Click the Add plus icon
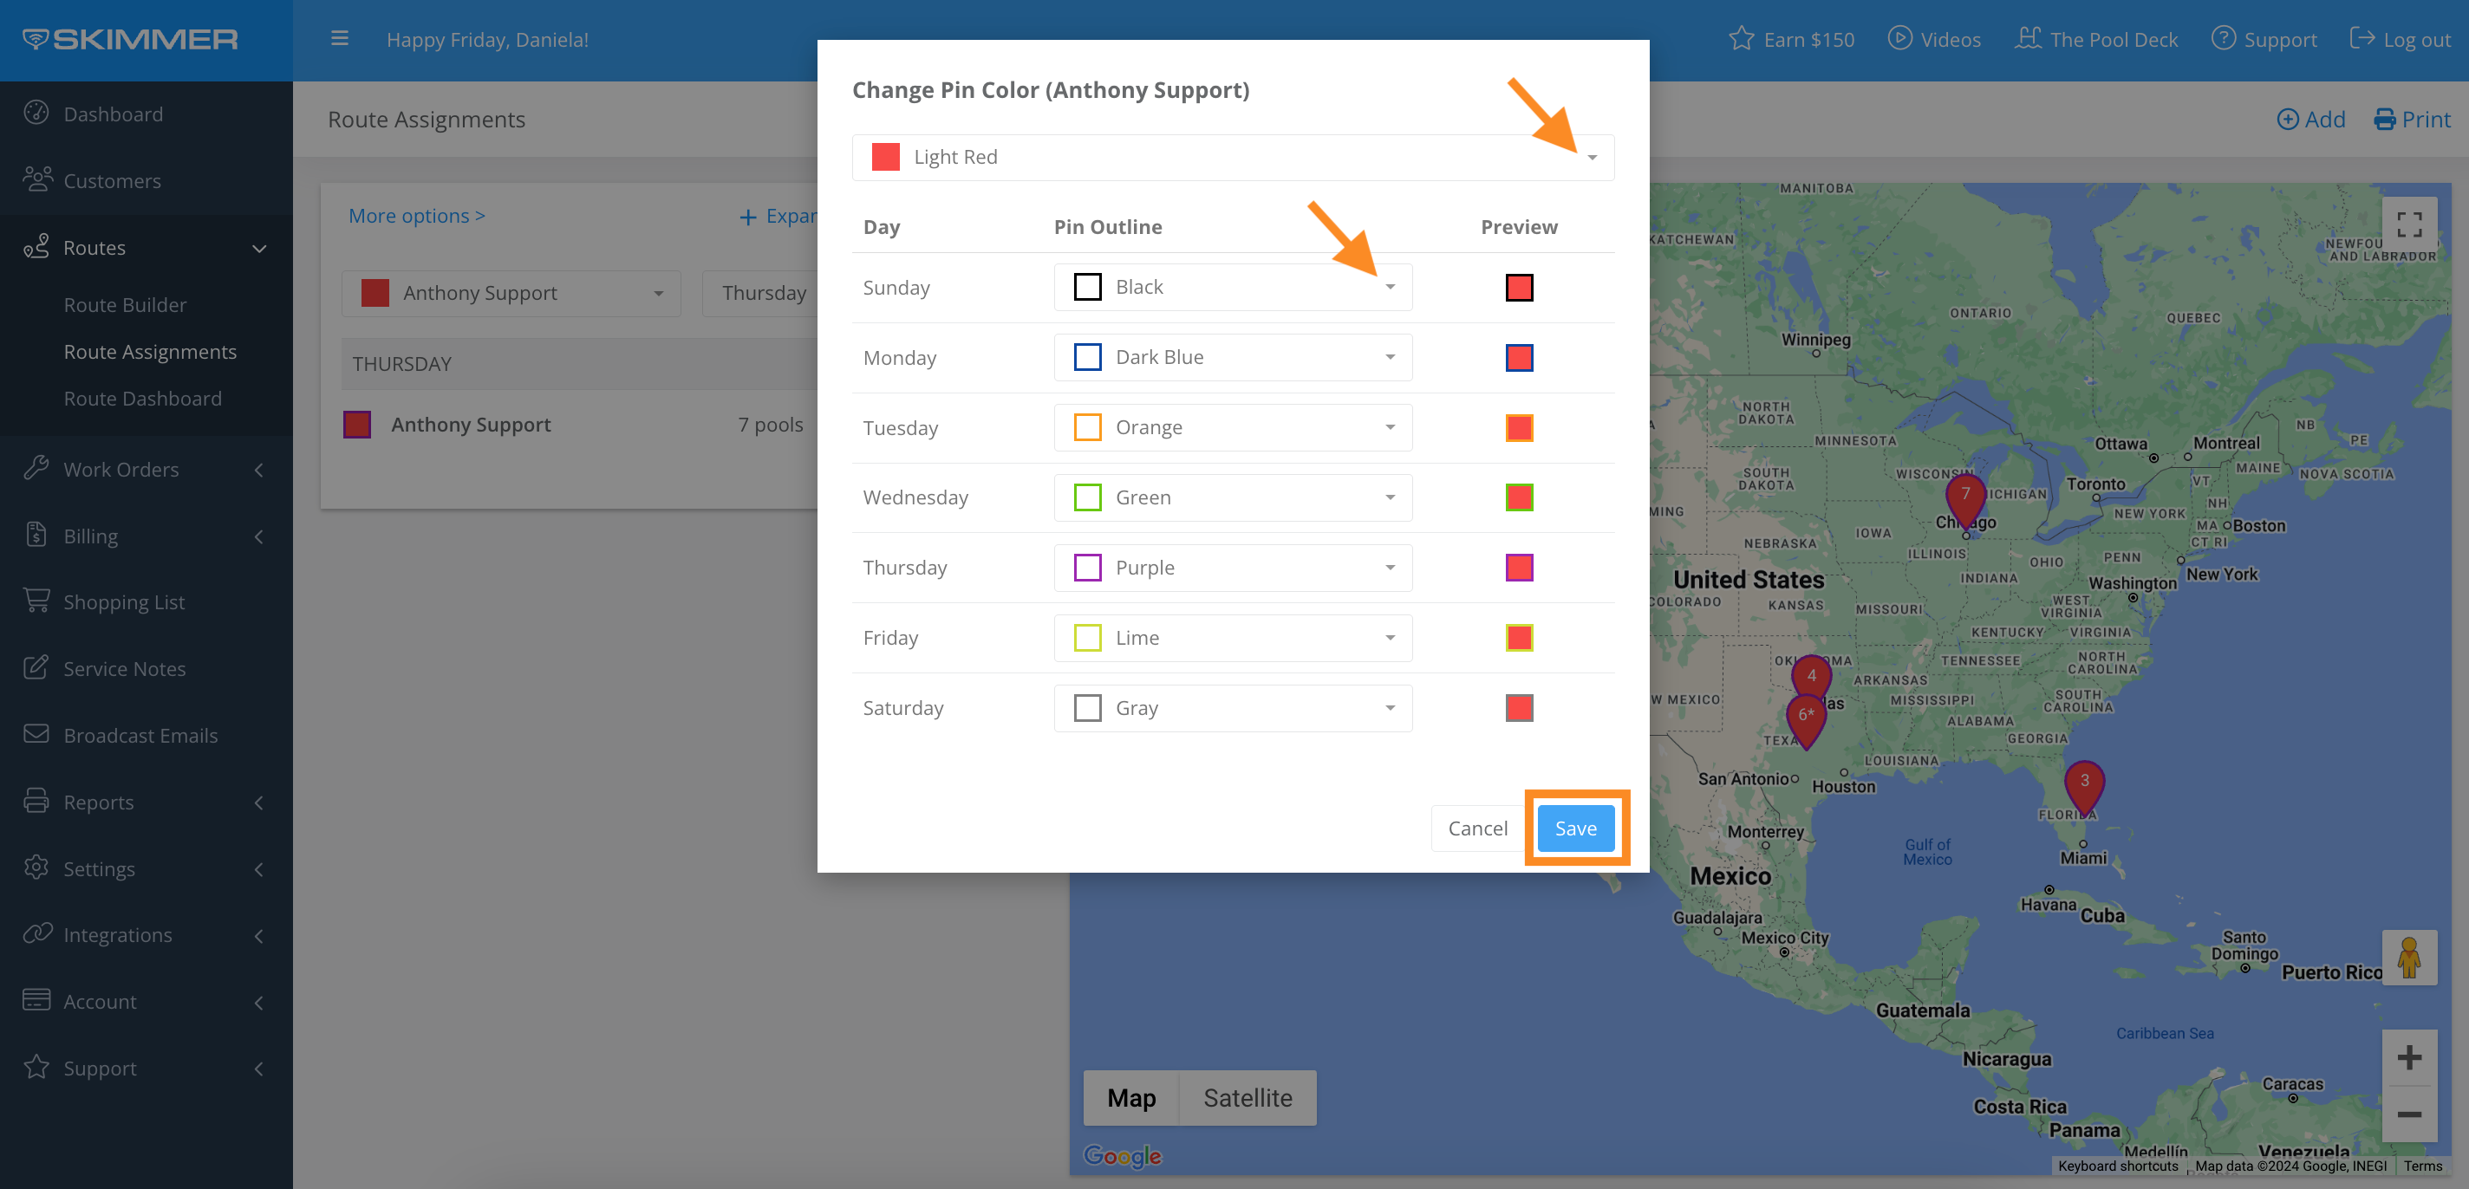The height and width of the screenshot is (1189, 2469). coord(2287,120)
